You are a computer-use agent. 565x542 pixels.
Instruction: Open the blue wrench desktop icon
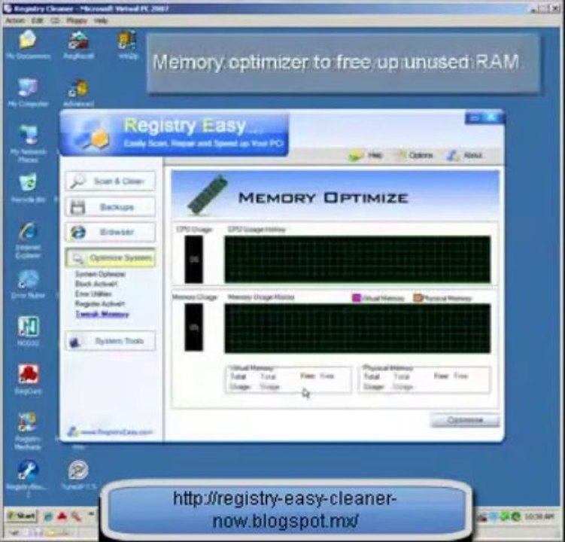tap(28, 470)
